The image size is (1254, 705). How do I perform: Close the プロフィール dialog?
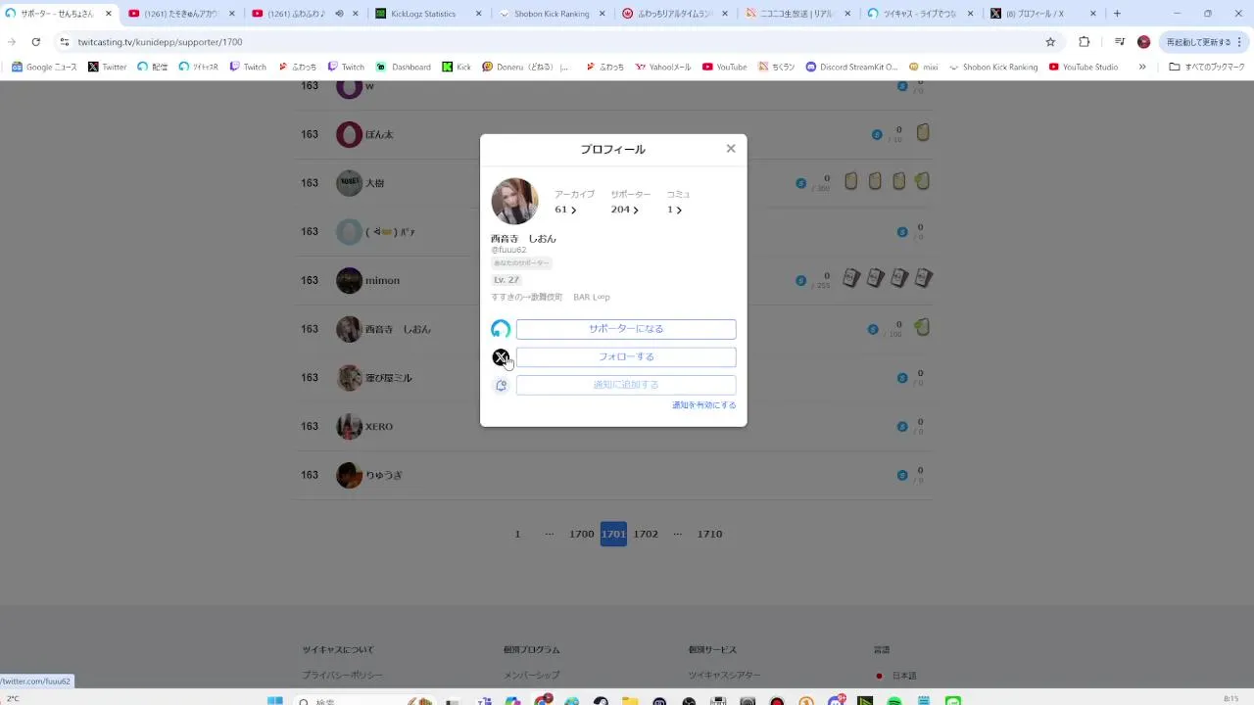point(731,149)
